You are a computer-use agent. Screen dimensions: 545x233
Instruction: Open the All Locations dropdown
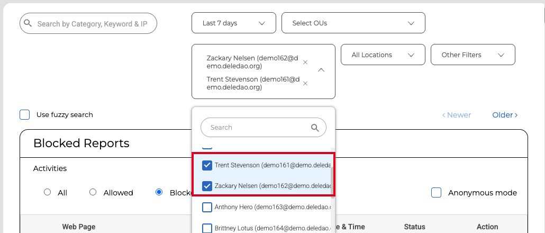pos(383,55)
